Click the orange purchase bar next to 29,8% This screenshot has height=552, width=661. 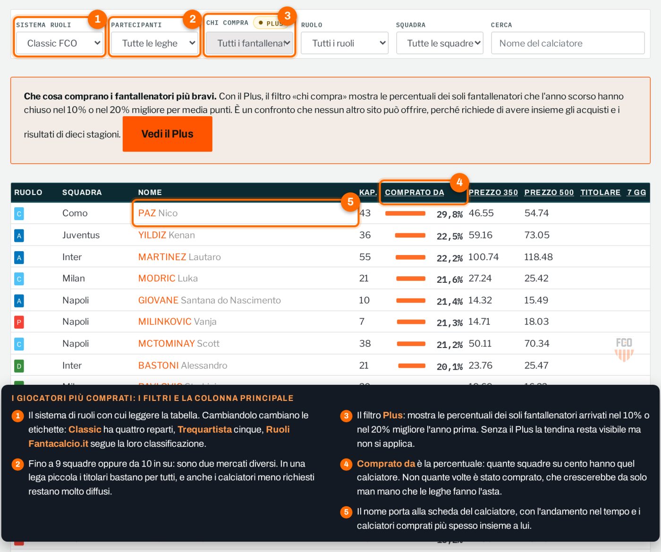(406, 213)
